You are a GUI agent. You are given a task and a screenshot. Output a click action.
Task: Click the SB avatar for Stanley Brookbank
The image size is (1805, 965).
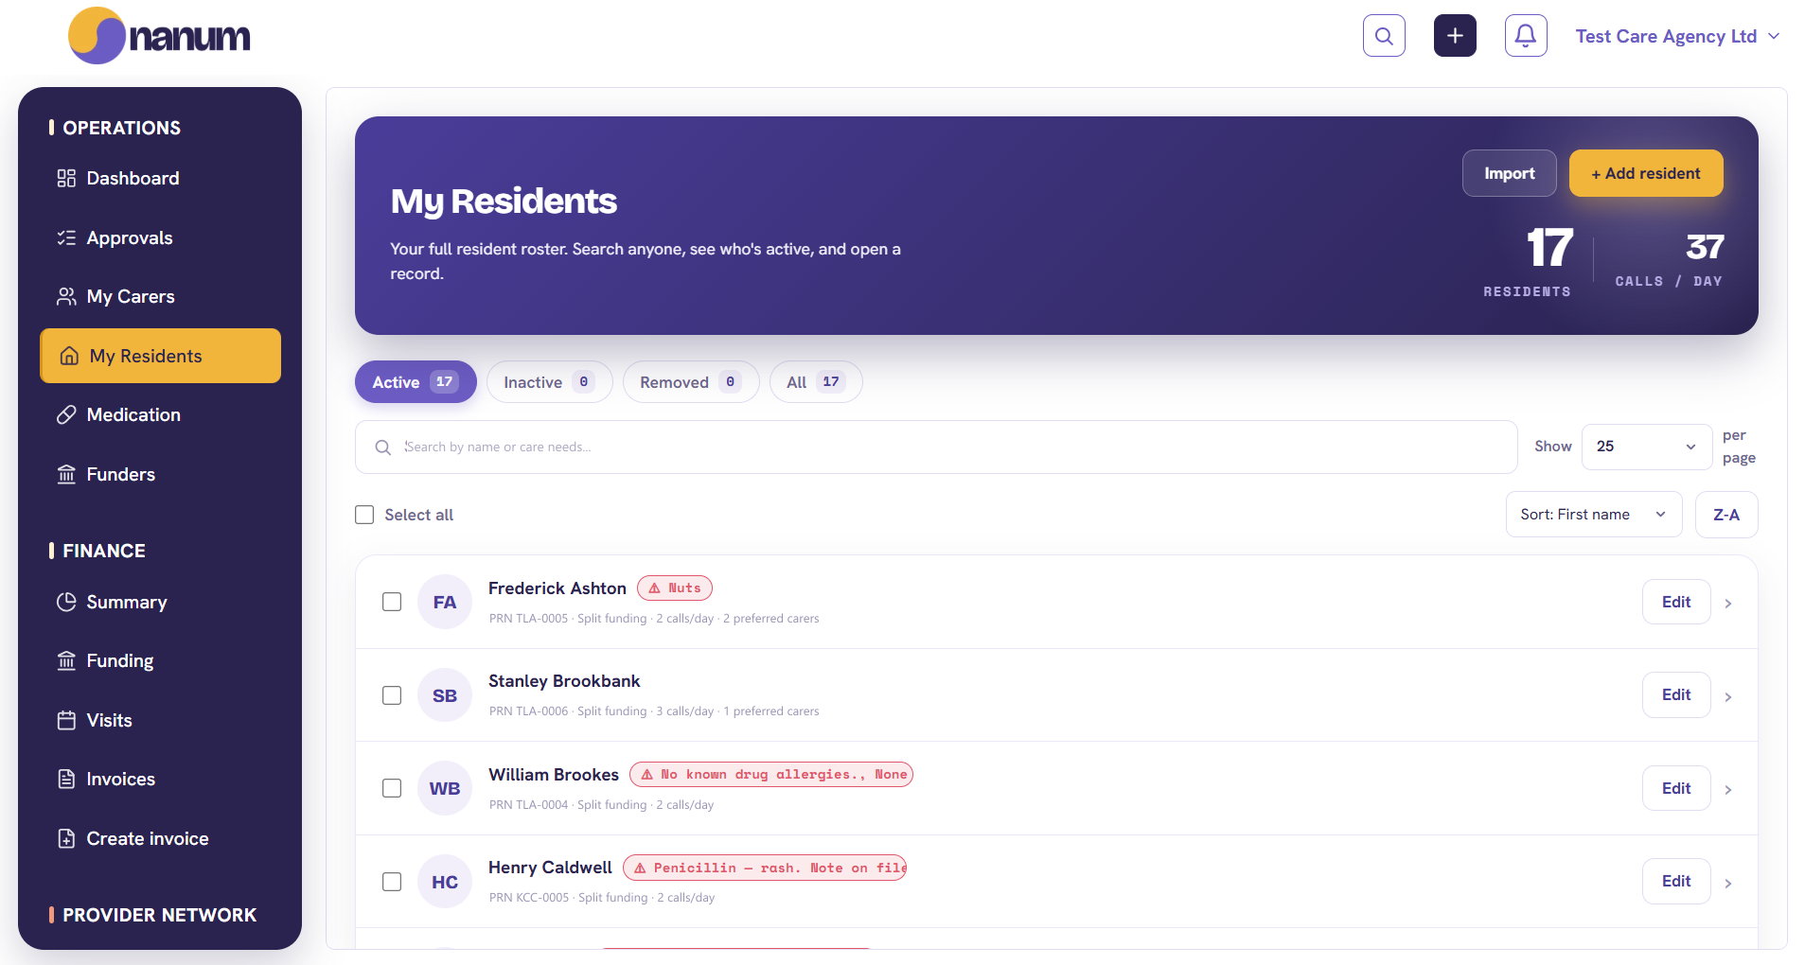445,695
